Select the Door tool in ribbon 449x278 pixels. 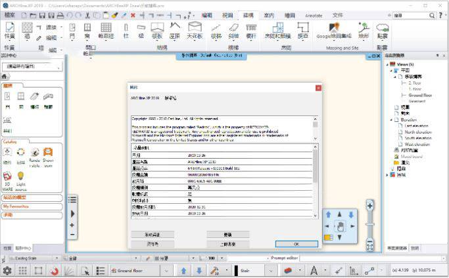[72, 31]
